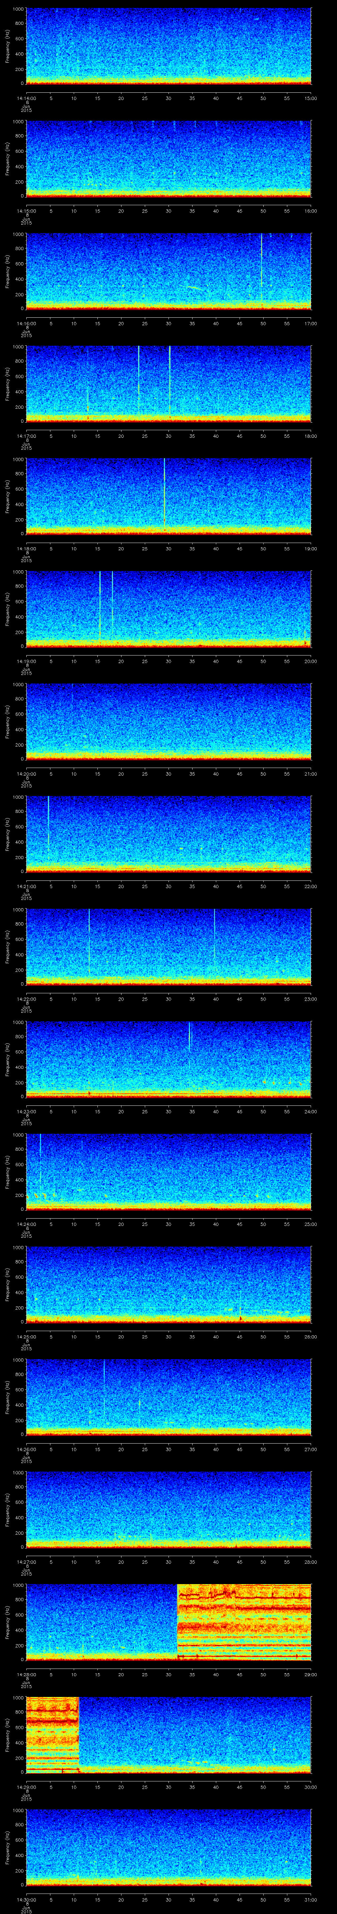Viewport: 337px width, 1914px height.
Task: Click the 14:21:00 start time label
Action: pos(26,886)
